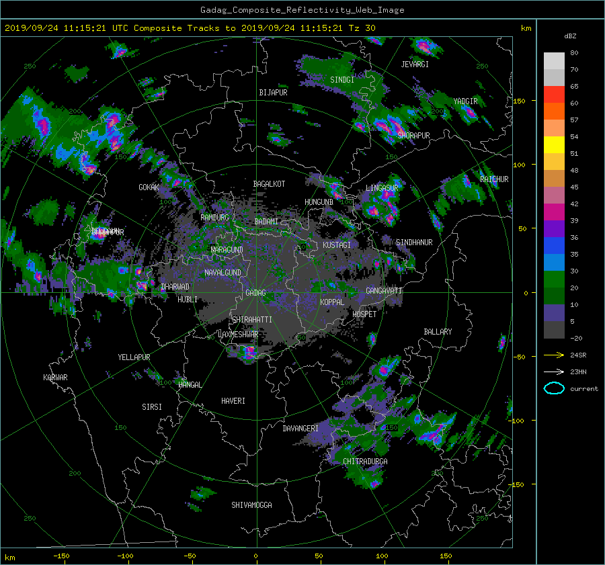Select the purple 36-39 dBZ color swatch

554,229
